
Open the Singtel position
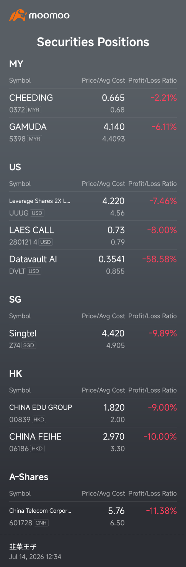[93, 339]
